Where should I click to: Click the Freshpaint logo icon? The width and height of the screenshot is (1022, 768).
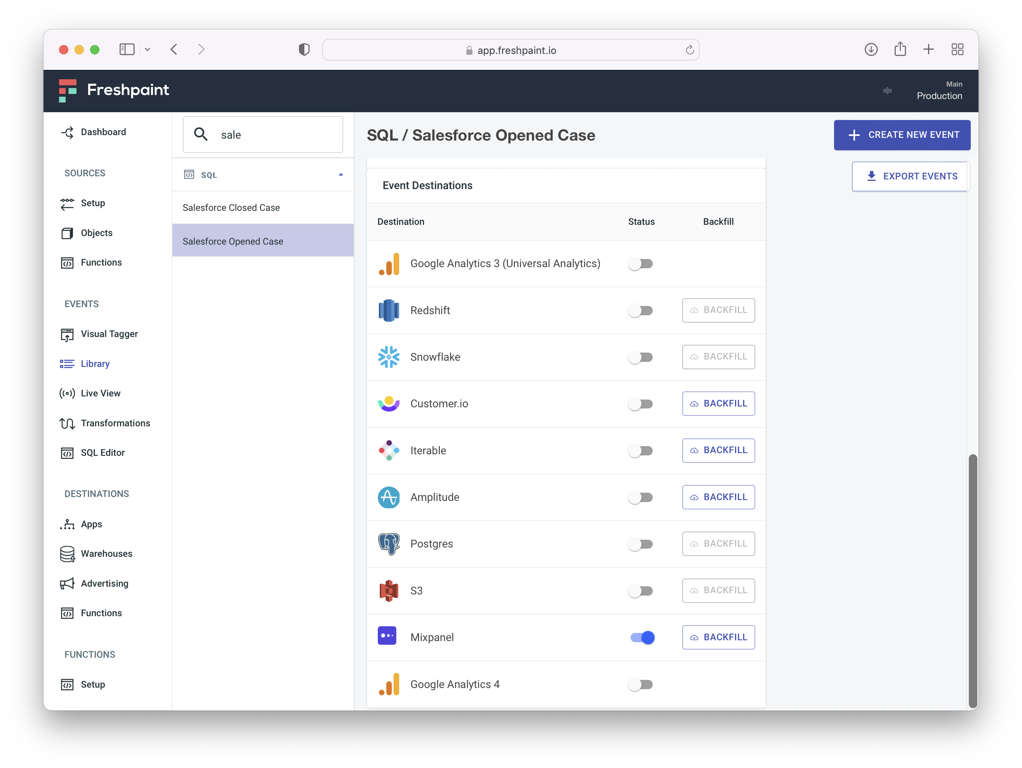(x=68, y=90)
